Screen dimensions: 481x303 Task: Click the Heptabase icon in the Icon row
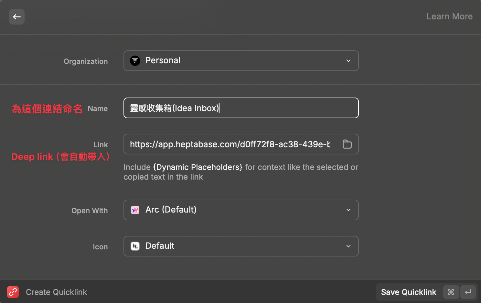(x=135, y=246)
